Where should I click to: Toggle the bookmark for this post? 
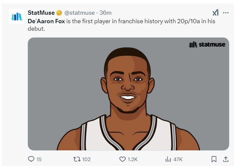point(214,159)
